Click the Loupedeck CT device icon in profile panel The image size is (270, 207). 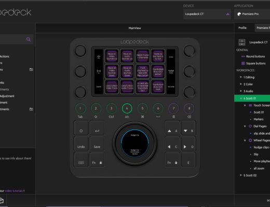(242, 42)
